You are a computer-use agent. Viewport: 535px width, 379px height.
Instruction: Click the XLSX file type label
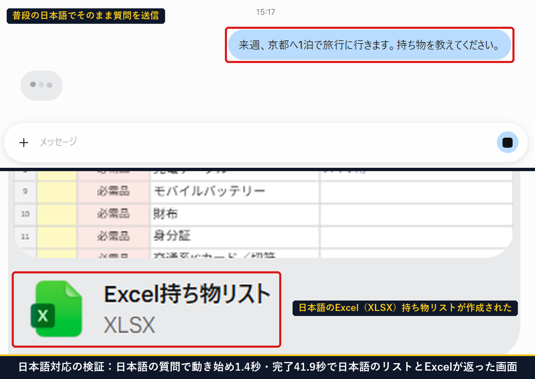click(129, 325)
